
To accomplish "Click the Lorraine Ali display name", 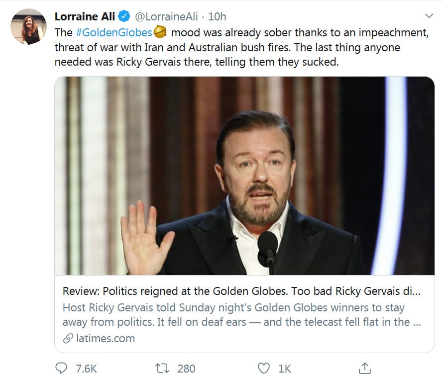I will pos(84,17).
